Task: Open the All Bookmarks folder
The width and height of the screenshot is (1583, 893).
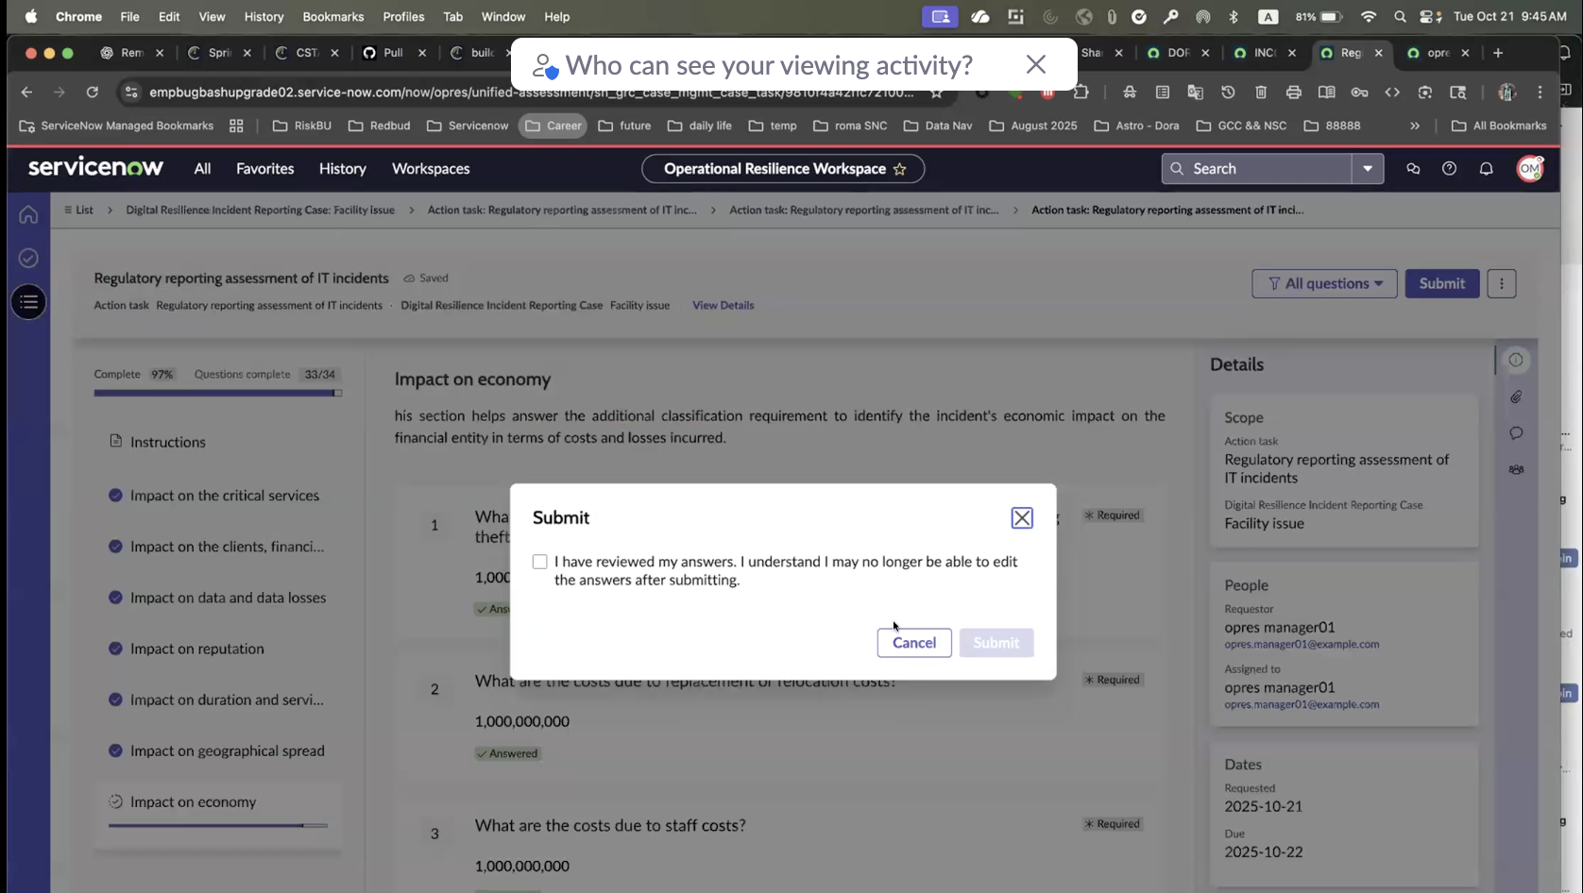Action: (x=1499, y=126)
